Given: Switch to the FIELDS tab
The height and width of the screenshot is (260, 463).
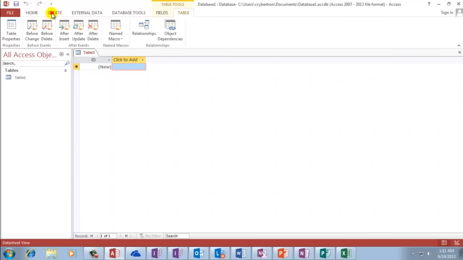Looking at the screenshot, I should tap(162, 13).
